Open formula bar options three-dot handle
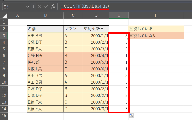The width and height of the screenshot is (192, 120). pyautogui.click(x=33, y=6)
